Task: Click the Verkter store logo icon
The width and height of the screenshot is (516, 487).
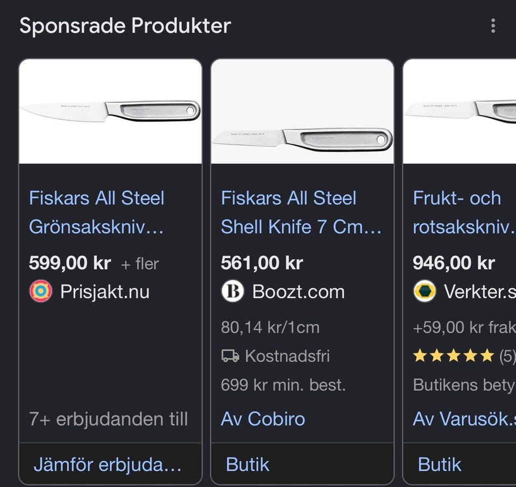Action: tap(425, 291)
